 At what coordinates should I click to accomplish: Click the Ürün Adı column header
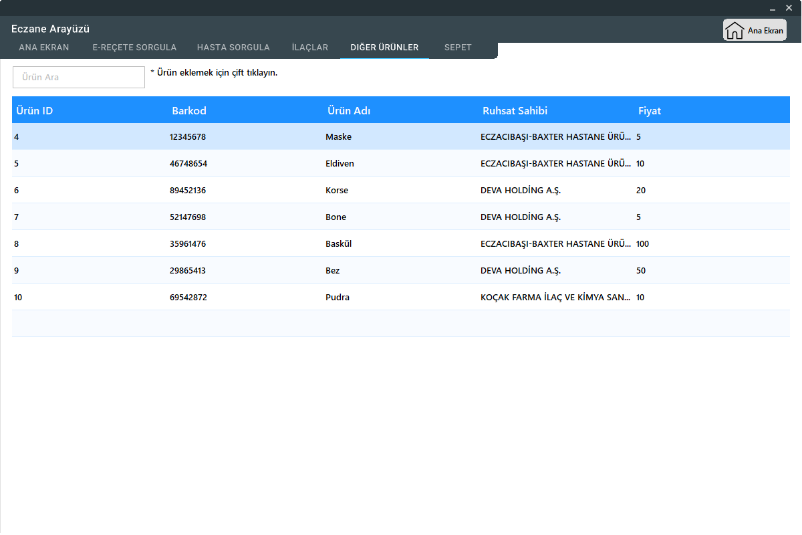pos(349,111)
